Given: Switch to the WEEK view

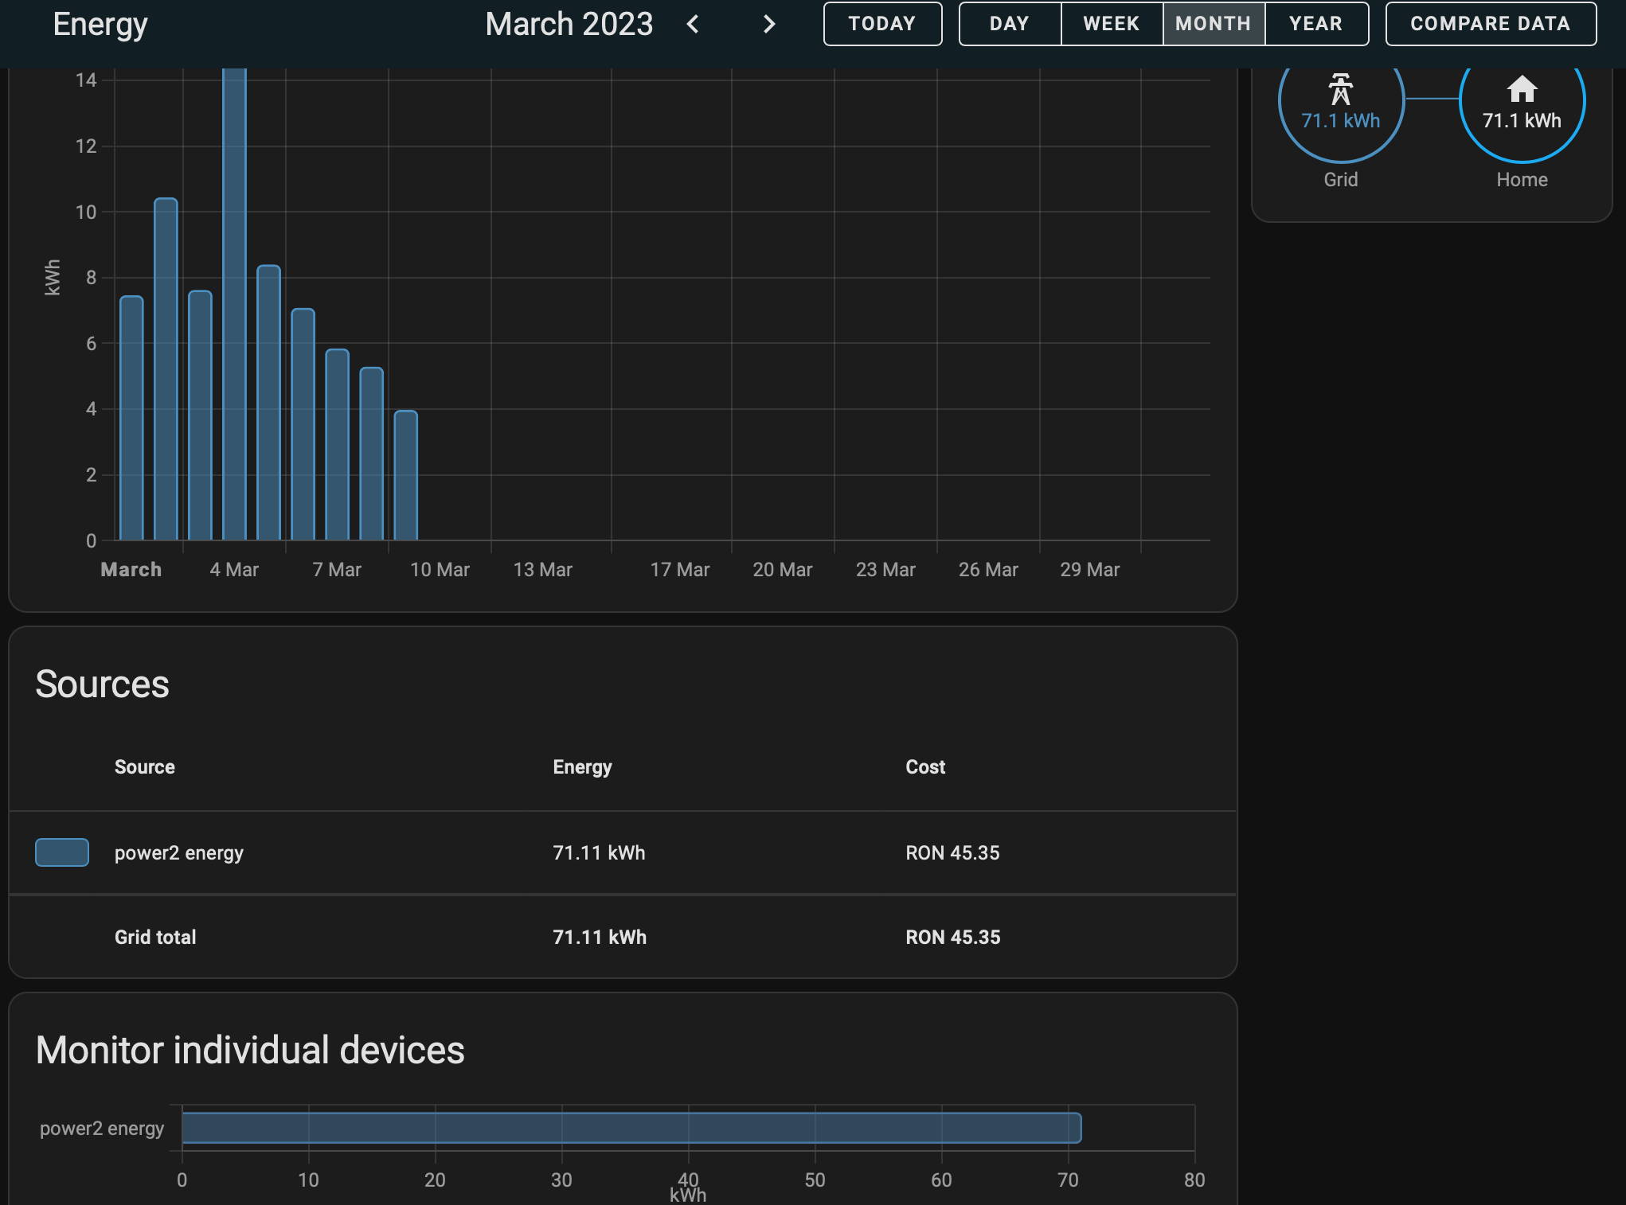Looking at the screenshot, I should [x=1111, y=24].
